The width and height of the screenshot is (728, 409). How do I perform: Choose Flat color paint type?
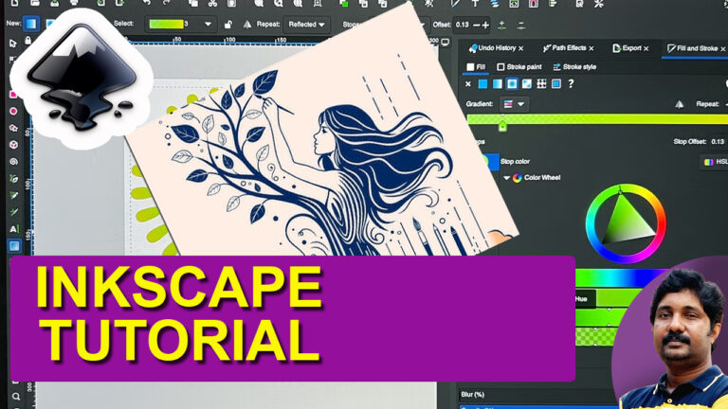tap(482, 84)
